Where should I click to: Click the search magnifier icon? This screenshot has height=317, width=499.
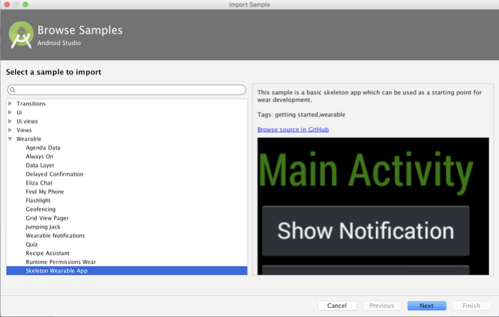[x=12, y=90]
